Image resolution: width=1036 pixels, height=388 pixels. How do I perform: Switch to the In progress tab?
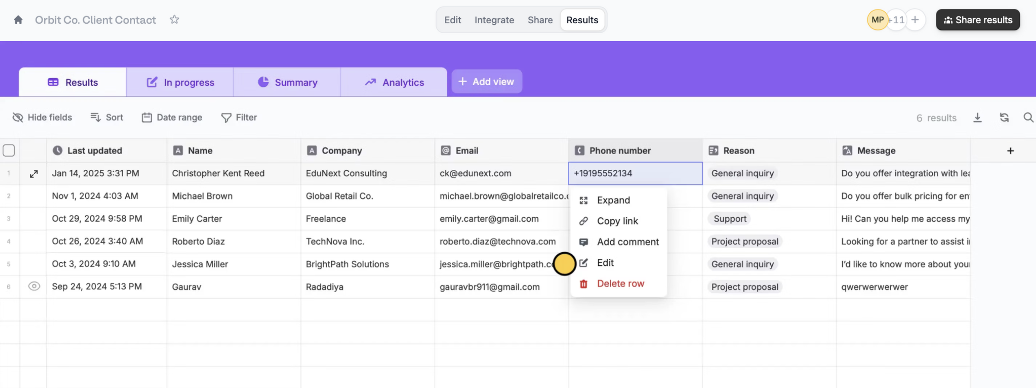pos(180,82)
